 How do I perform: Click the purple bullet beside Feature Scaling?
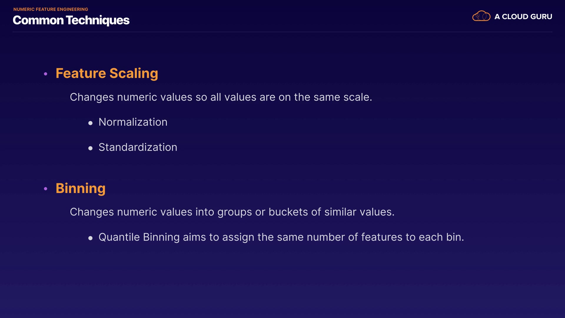pyautogui.click(x=46, y=74)
